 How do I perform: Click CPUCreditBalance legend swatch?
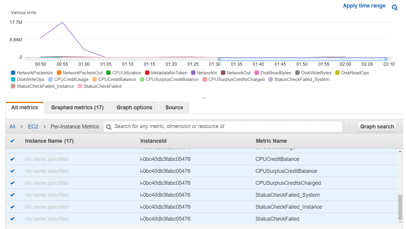94,79
